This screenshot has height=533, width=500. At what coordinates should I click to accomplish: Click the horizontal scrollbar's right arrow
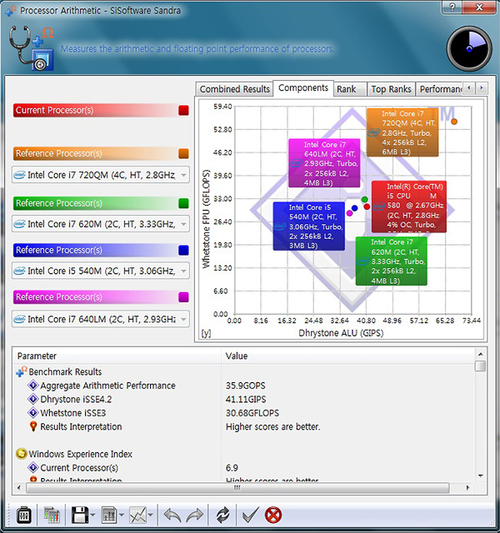pos(468,488)
